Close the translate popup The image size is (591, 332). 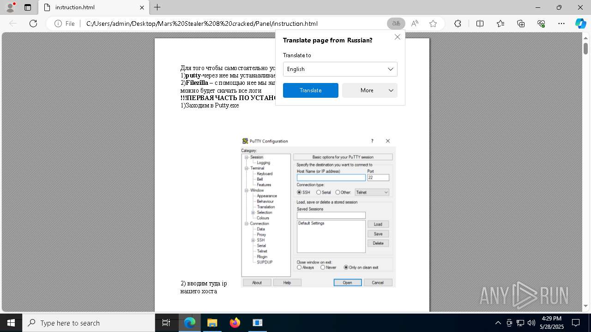click(397, 37)
